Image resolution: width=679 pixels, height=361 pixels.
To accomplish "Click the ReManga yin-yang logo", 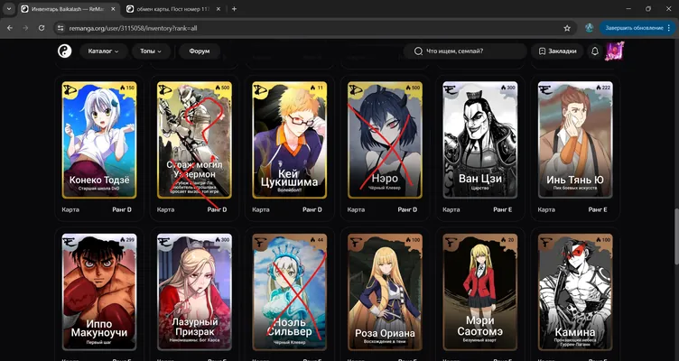I will click(x=64, y=51).
